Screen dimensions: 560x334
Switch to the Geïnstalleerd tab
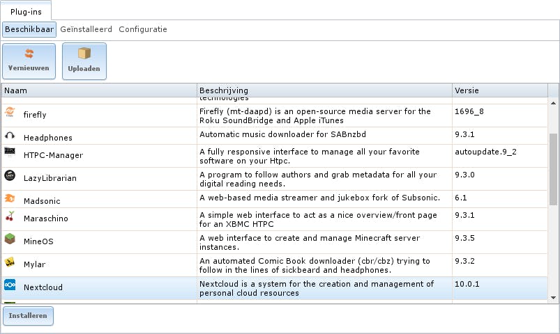(87, 30)
